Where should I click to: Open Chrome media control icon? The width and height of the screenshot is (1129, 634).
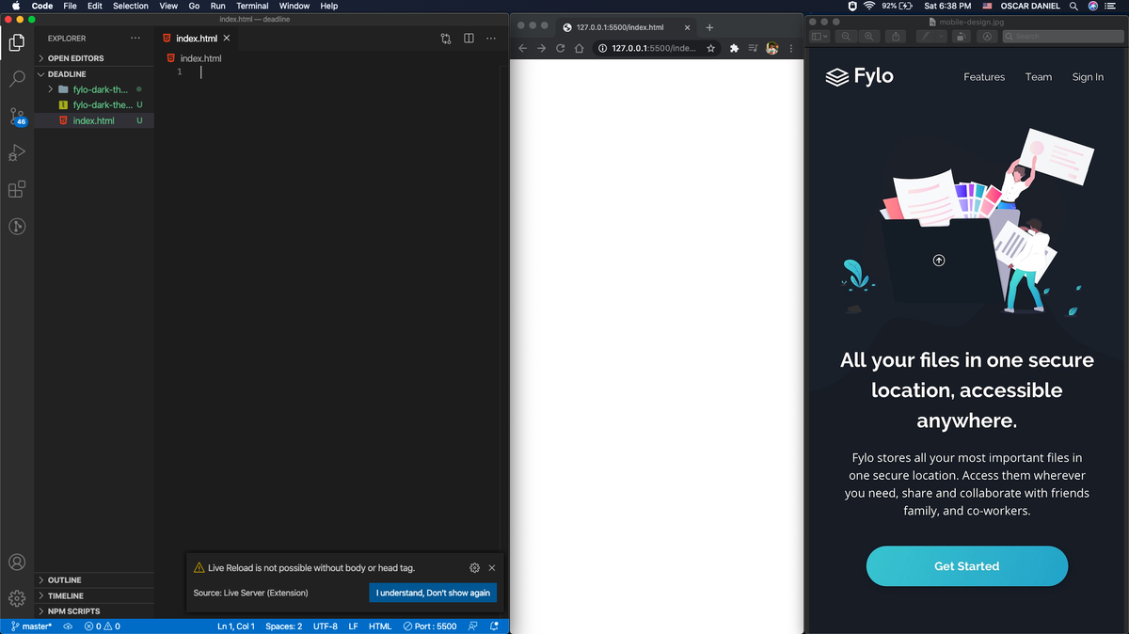[753, 48]
